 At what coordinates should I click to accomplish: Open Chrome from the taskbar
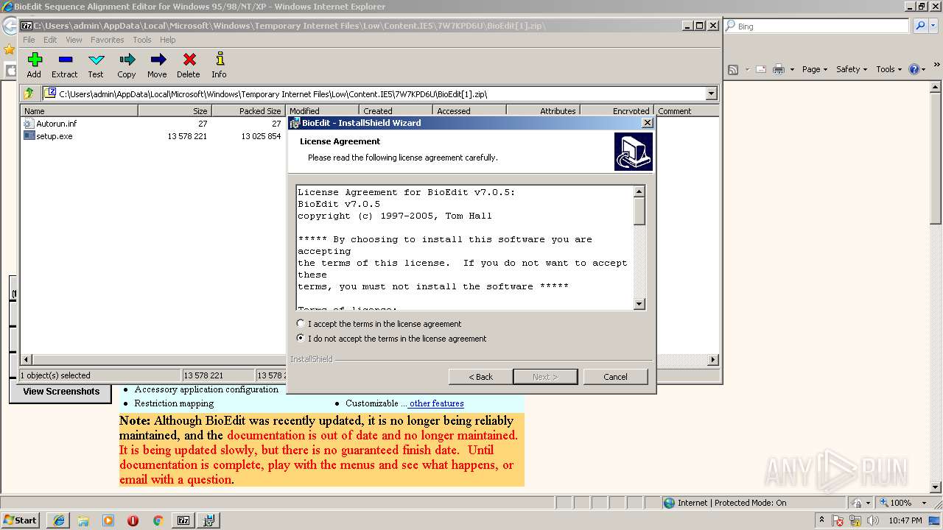(x=158, y=520)
